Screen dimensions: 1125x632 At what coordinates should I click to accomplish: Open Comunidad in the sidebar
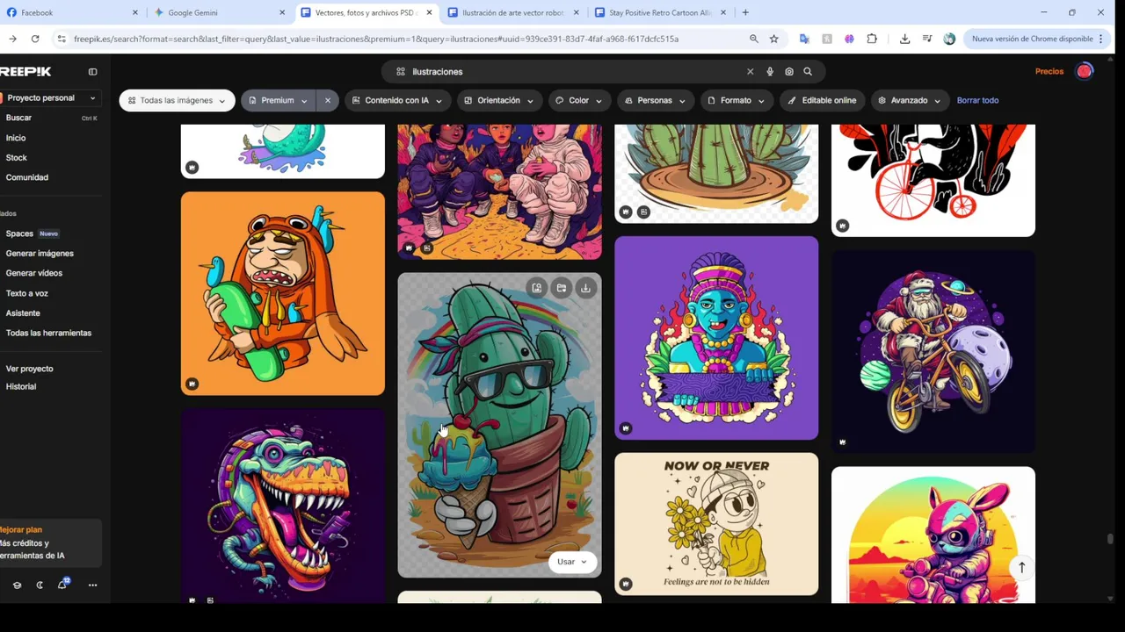pos(27,177)
